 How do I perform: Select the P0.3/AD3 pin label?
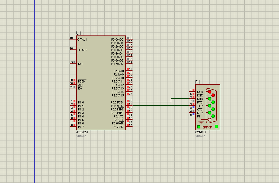tap(117, 50)
